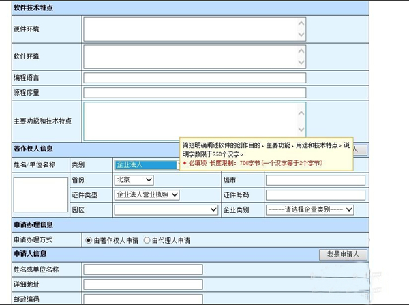Open 证件类型 dropdown showing 企业法人营业执照

(146, 195)
